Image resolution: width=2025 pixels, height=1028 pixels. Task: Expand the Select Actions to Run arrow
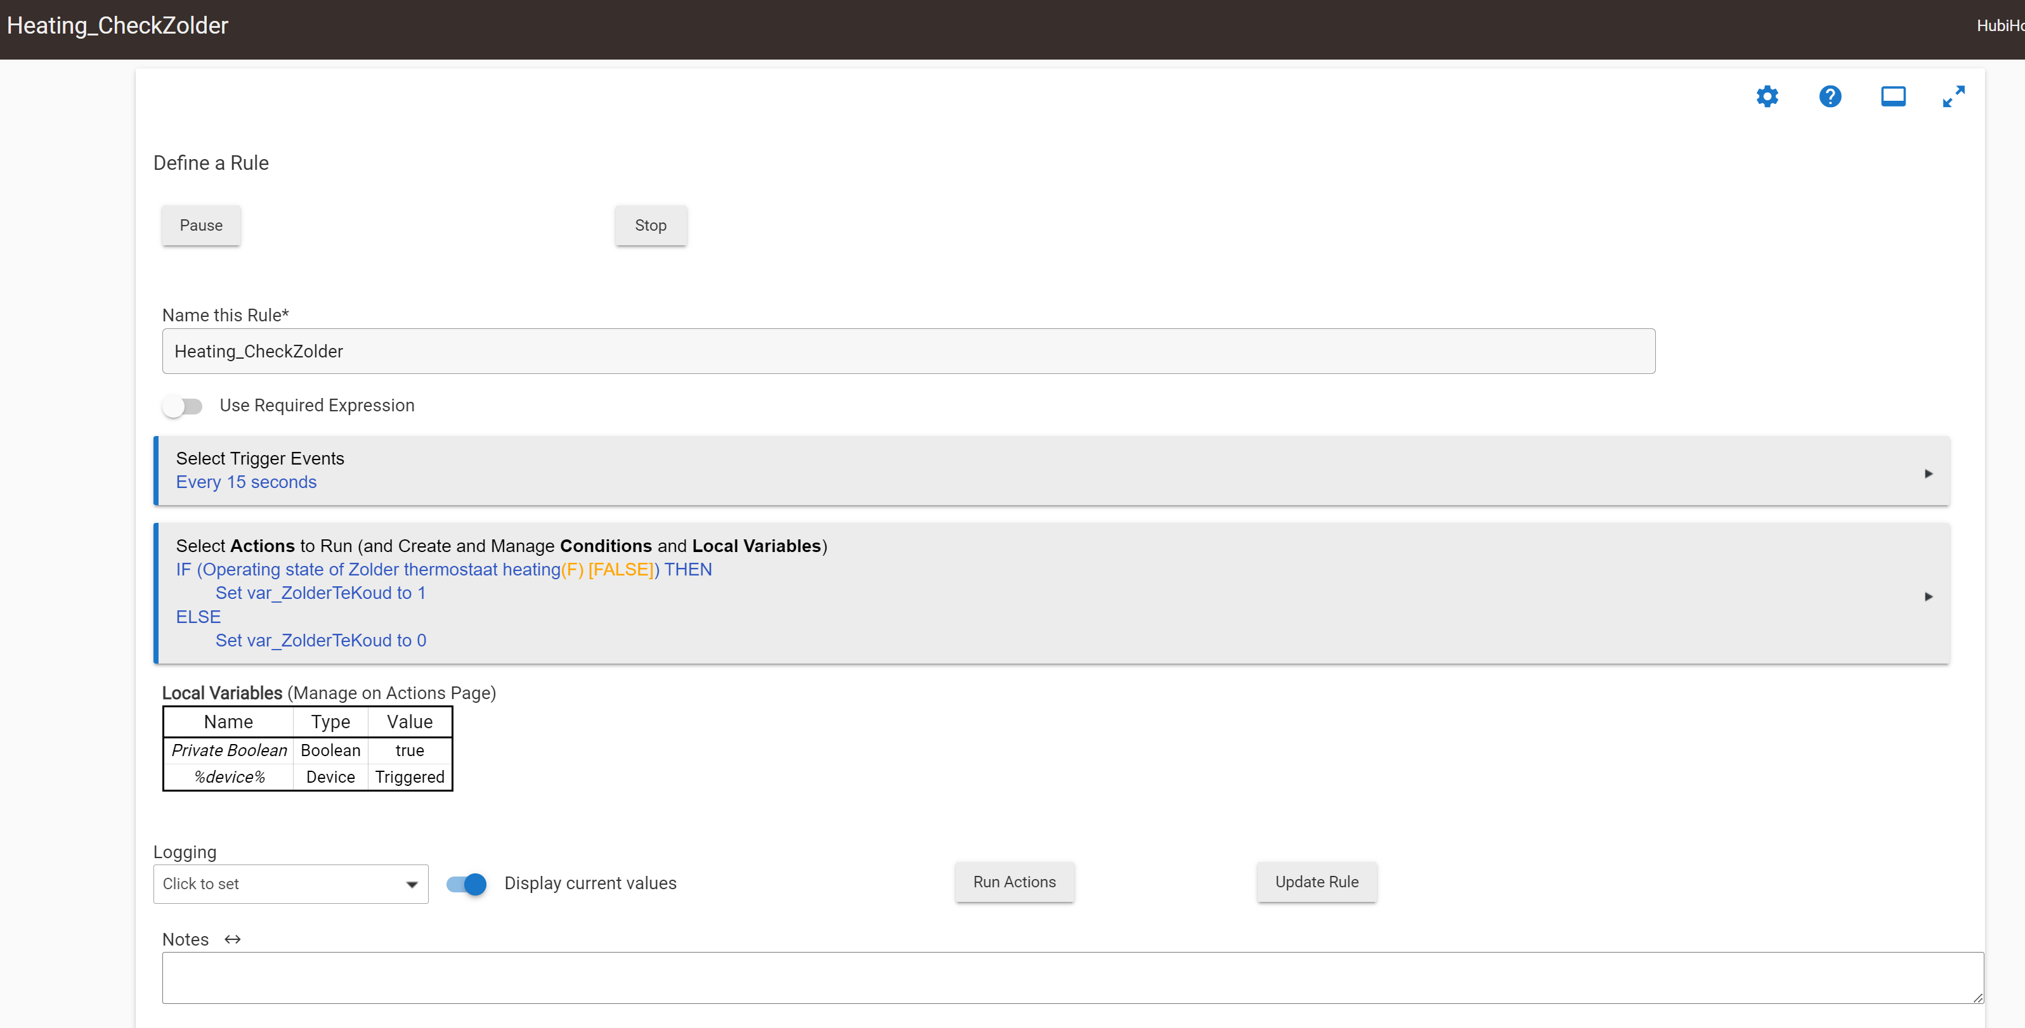pyautogui.click(x=1929, y=596)
